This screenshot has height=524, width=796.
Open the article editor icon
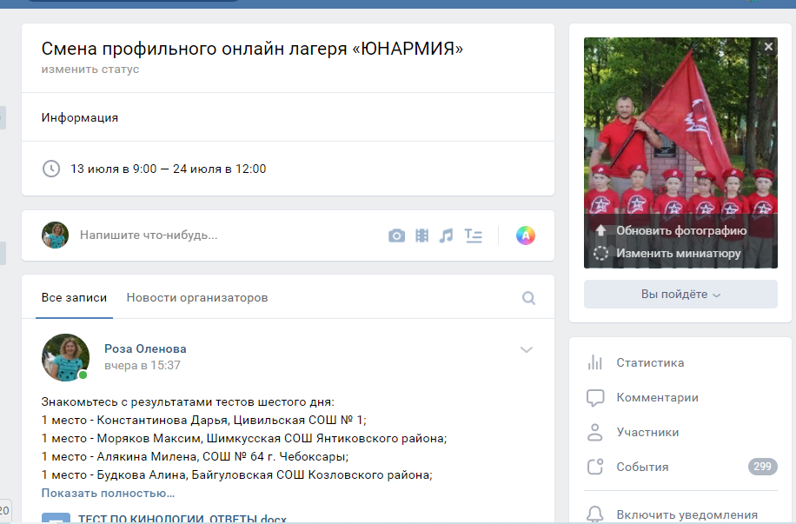pyautogui.click(x=473, y=235)
